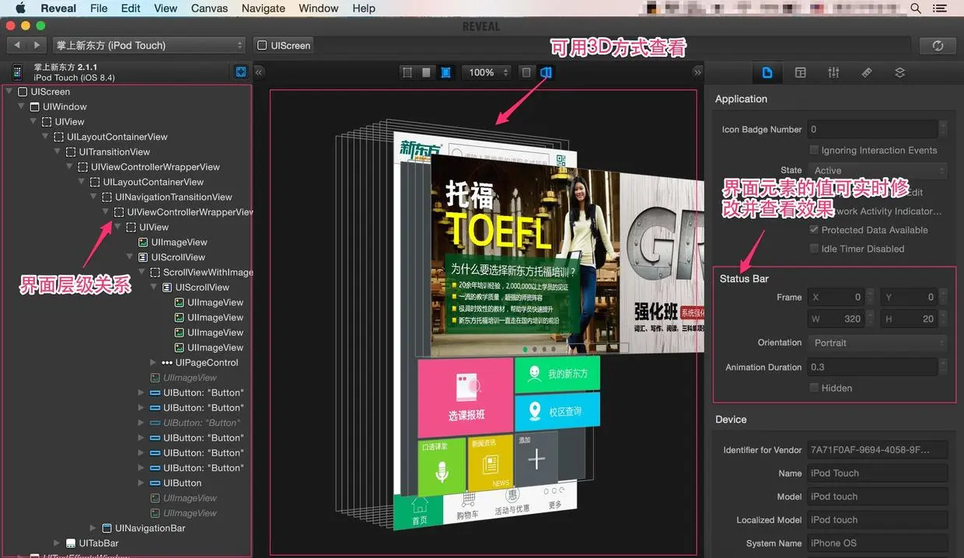This screenshot has width=964, height=558.
Task: Open the Identity inspector tab
Action: pos(800,72)
